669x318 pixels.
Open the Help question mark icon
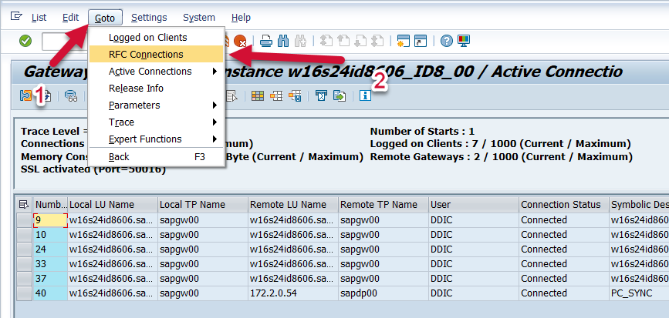[447, 41]
